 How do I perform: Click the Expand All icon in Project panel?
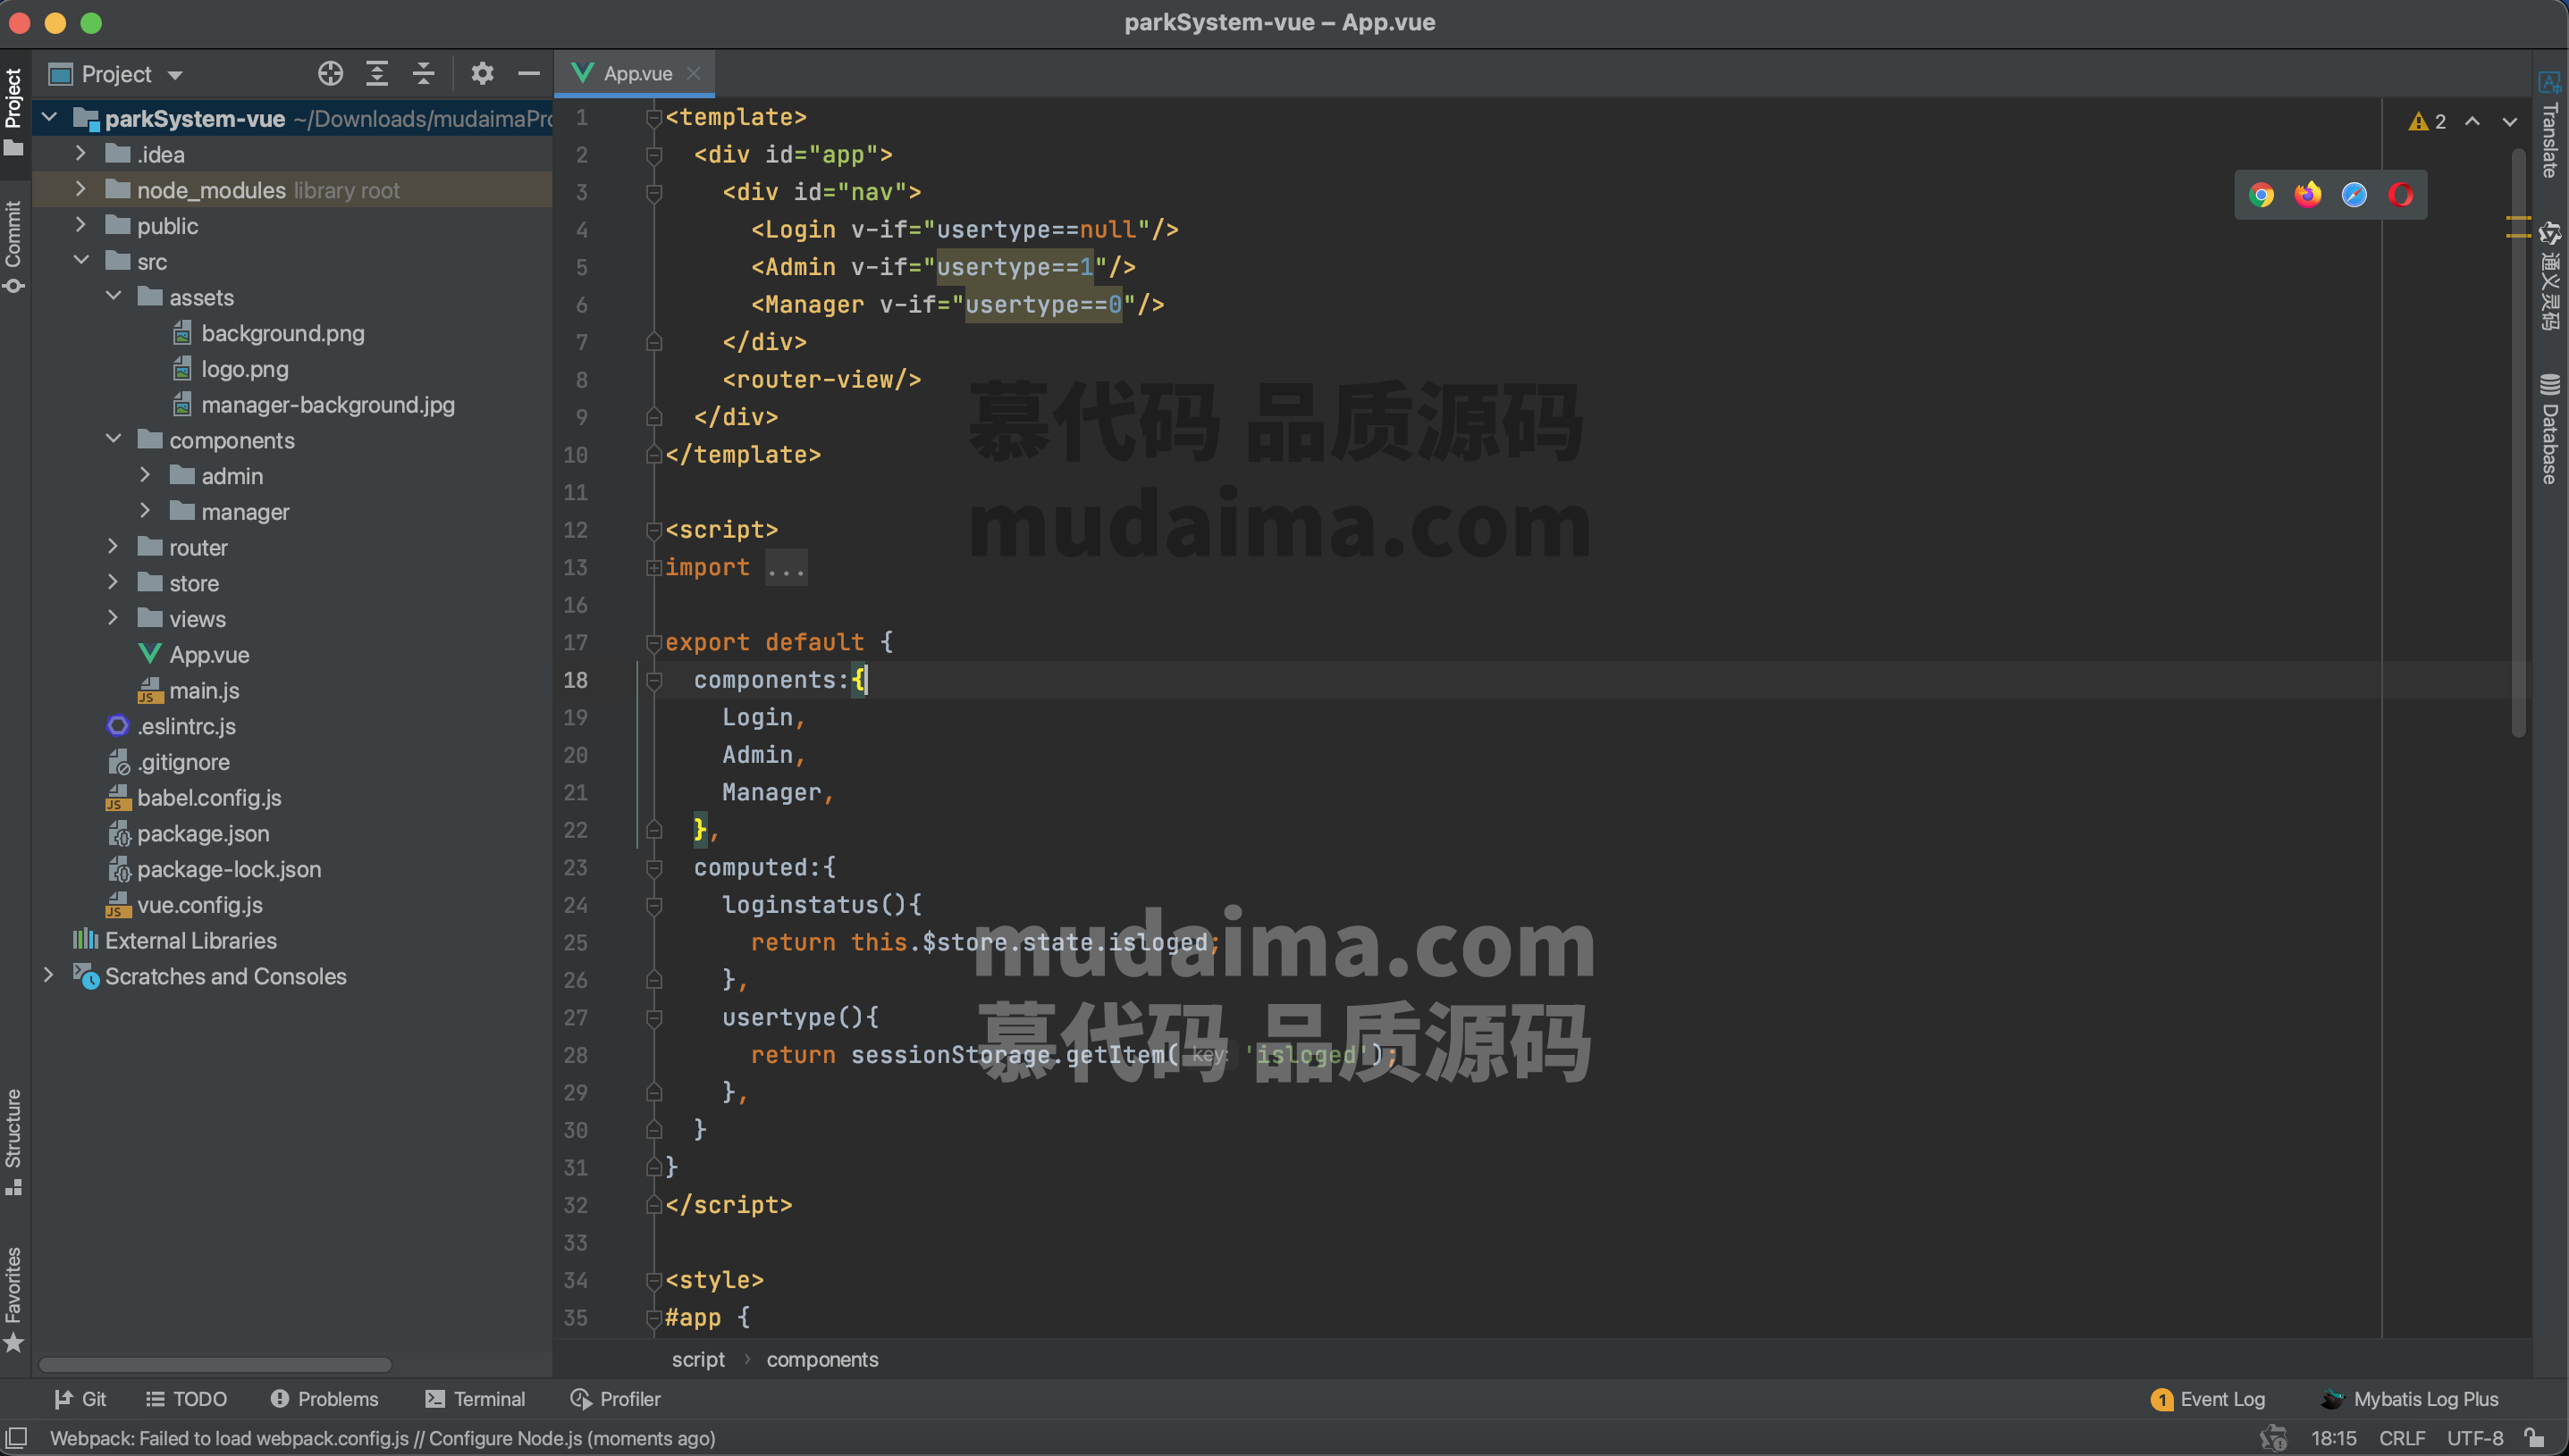tap(377, 74)
